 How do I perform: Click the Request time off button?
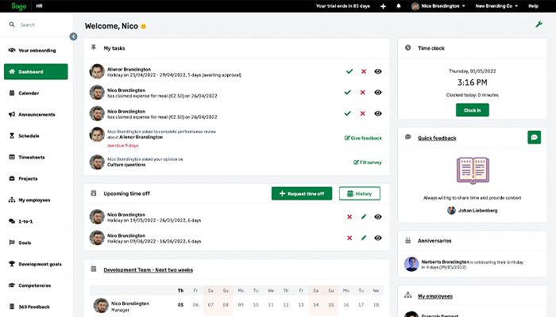coord(301,193)
